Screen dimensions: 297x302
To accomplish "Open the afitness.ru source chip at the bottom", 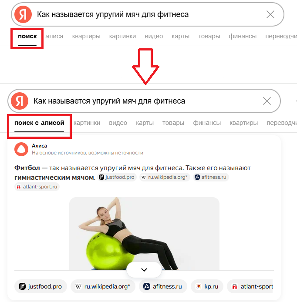I will 163,286.
